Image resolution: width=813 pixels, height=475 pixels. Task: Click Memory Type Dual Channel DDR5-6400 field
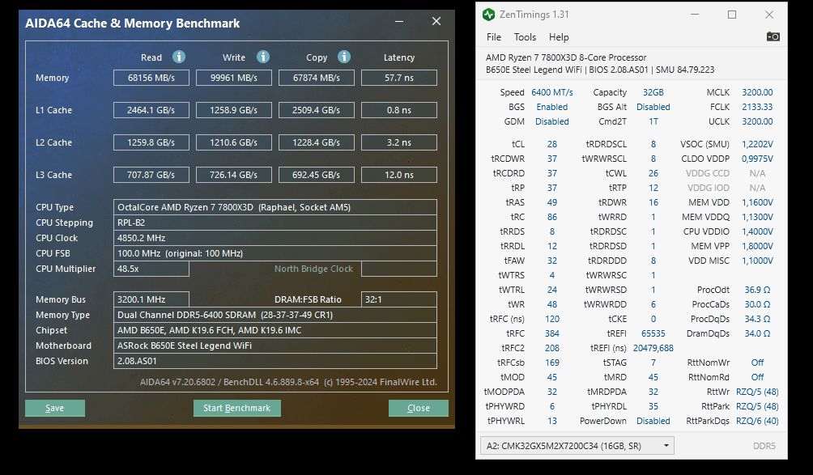point(275,315)
